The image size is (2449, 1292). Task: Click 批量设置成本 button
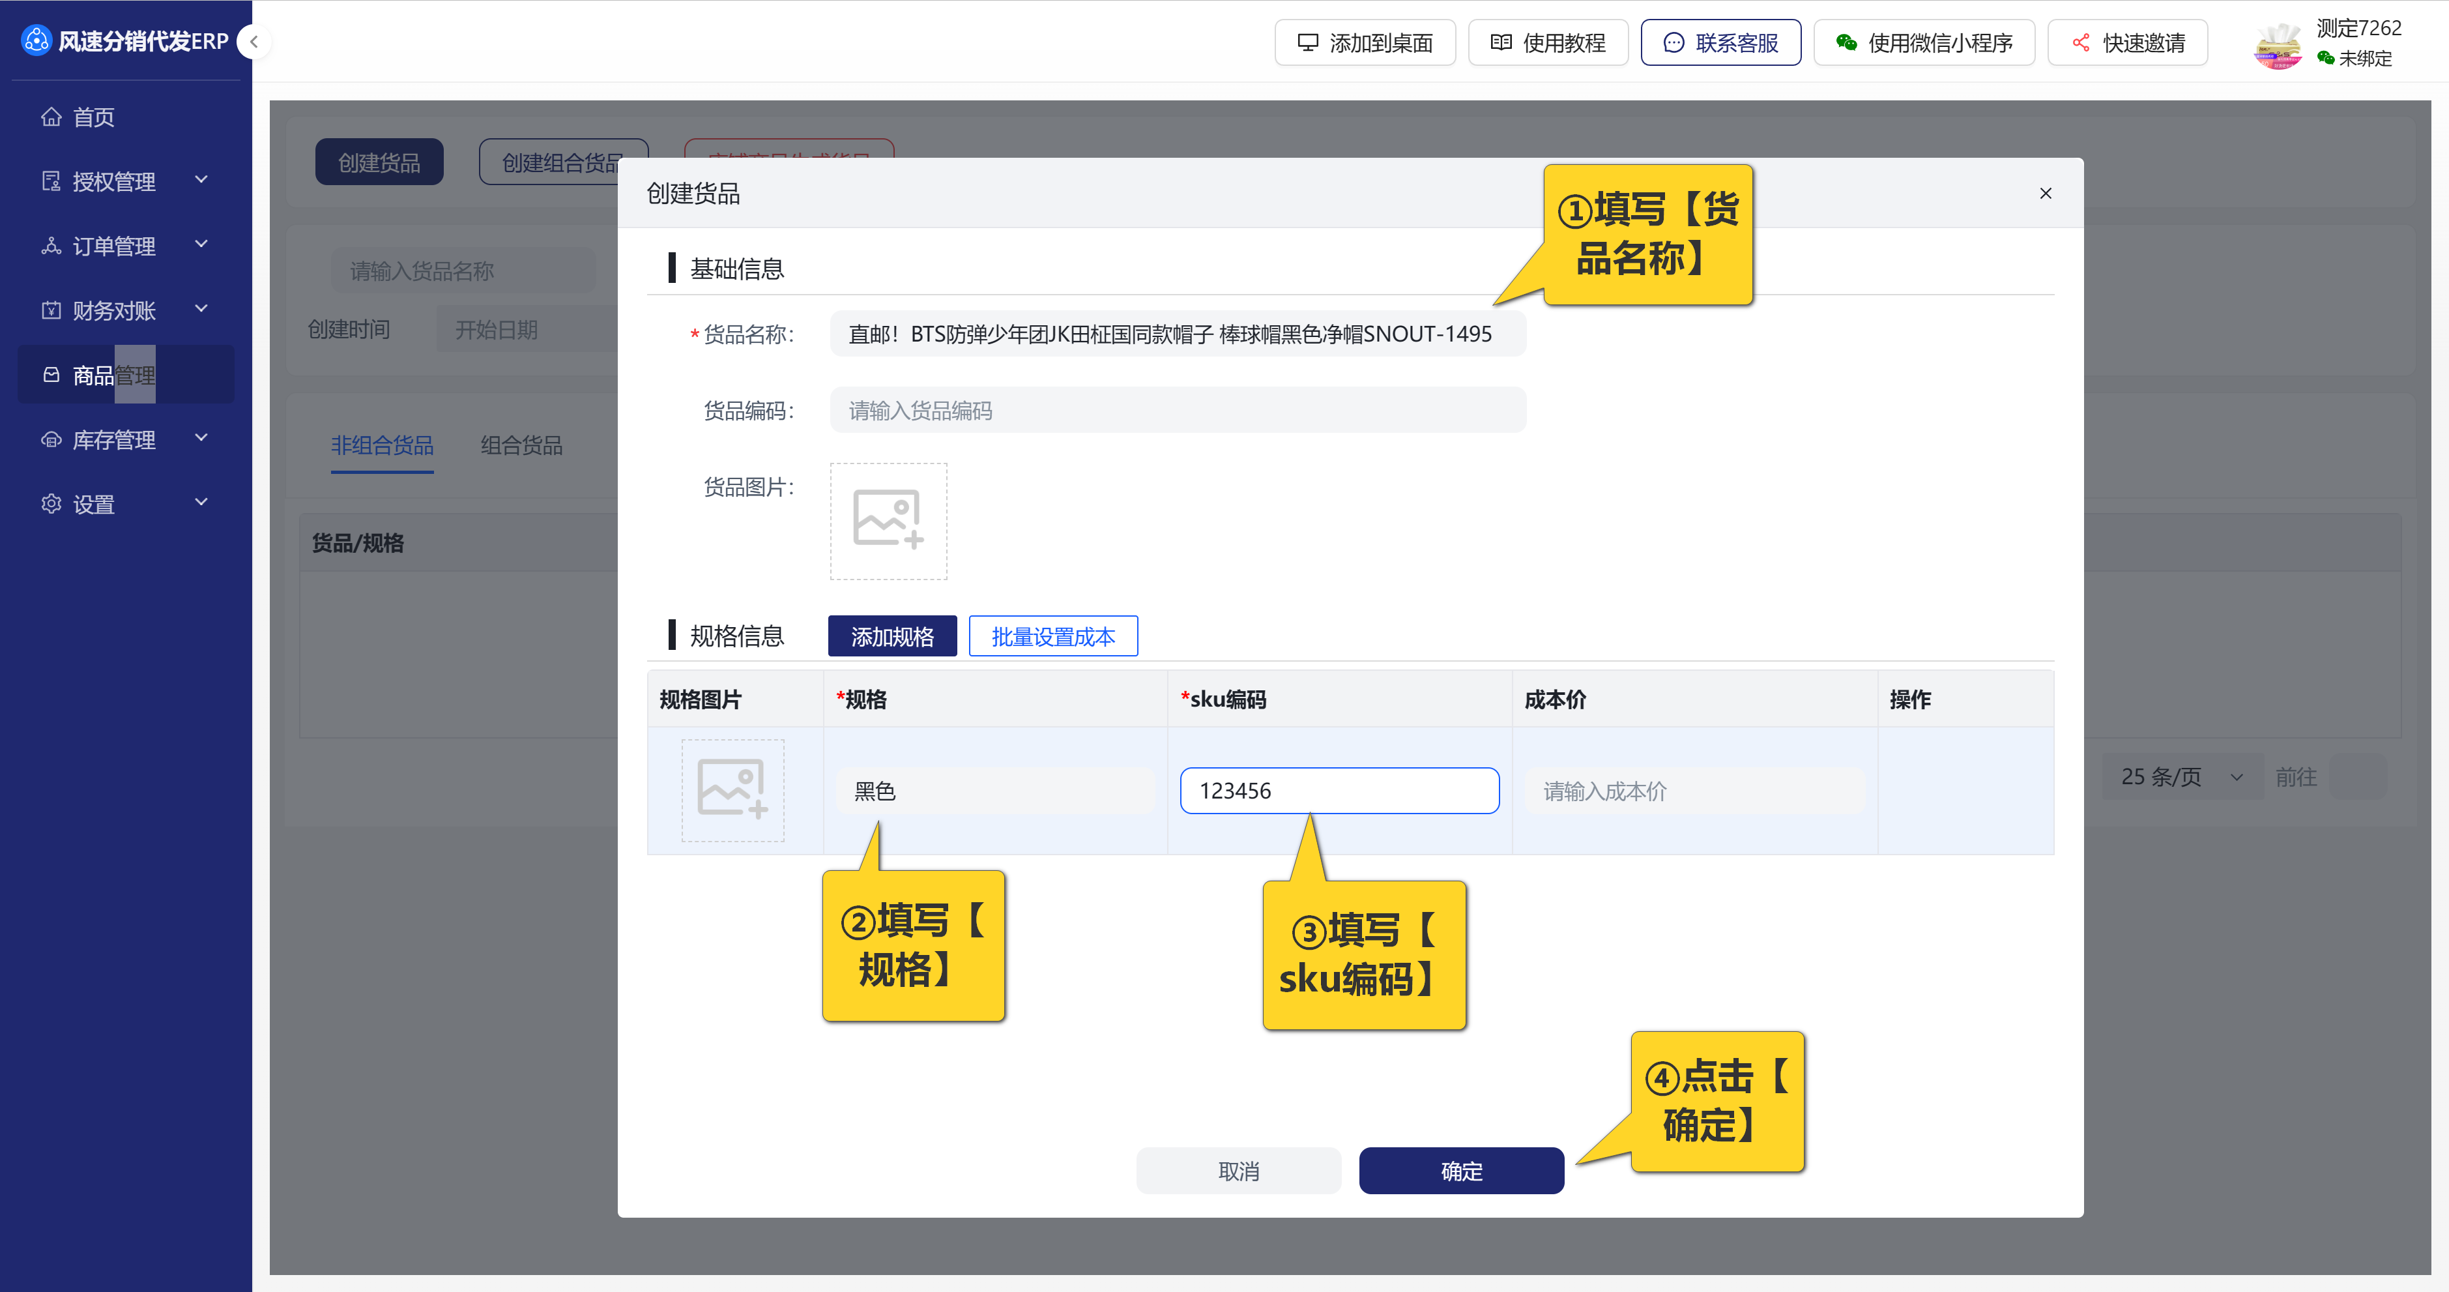pos(1052,636)
